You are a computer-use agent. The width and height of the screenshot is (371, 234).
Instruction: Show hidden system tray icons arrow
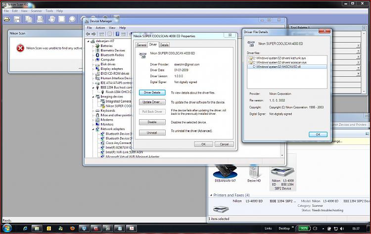tap(323, 229)
